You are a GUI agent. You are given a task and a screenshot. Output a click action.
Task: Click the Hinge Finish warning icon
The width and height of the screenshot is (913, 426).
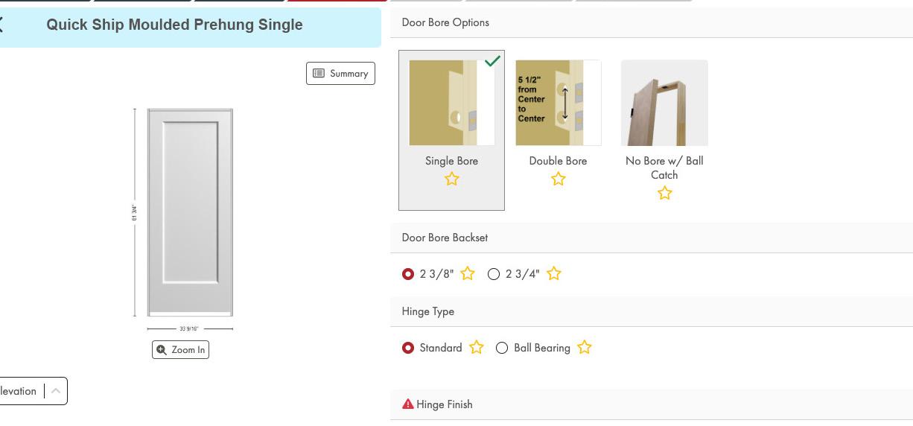tap(408, 404)
